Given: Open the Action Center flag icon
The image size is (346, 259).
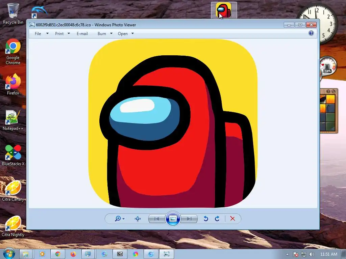Looking at the screenshot, I should click(296, 254).
